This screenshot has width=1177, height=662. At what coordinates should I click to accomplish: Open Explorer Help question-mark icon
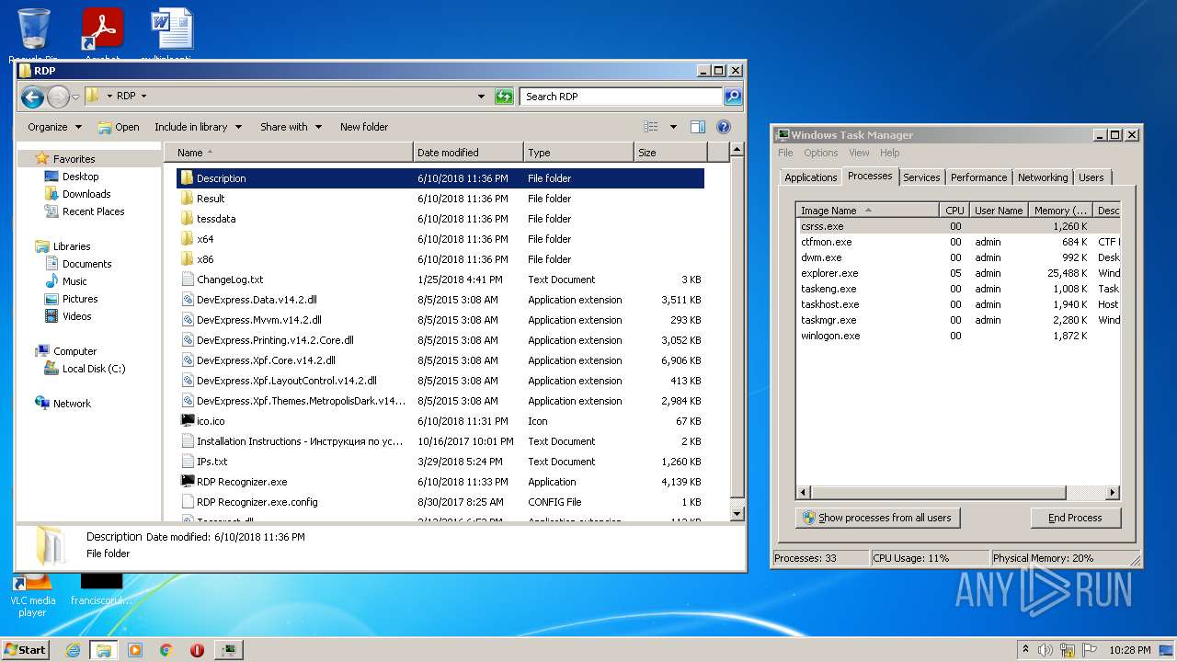(x=724, y=127)
